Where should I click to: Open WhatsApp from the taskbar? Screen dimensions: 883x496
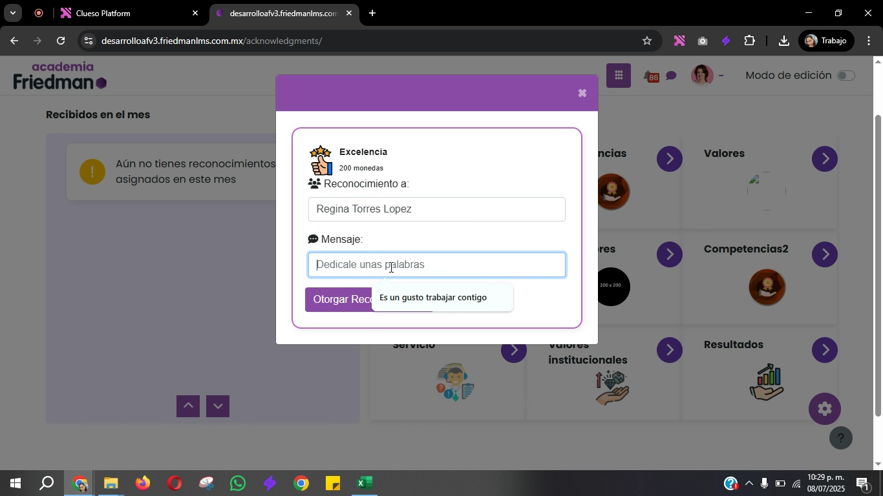[x=238, y=483]
